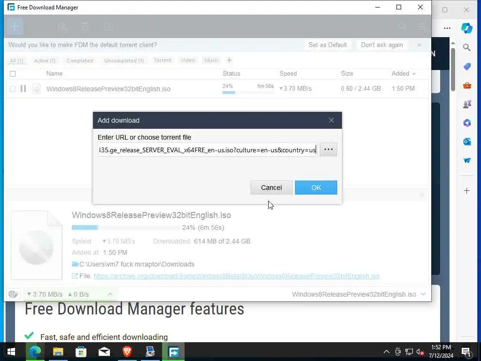
Task: Open Tools briefcase icon in Edge sidebar
Action: click(x=467, y=86)
